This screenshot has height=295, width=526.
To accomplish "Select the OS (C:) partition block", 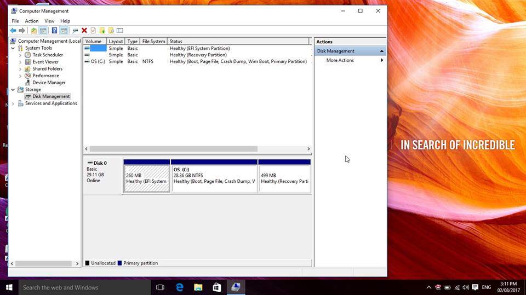I will (x=214, y=178).
